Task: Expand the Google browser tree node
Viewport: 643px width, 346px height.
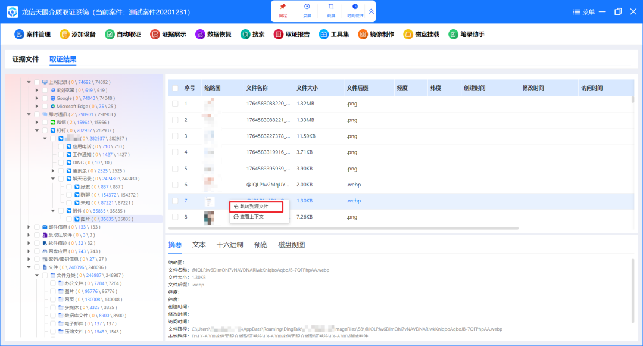Action: click(x=37, y=98)
